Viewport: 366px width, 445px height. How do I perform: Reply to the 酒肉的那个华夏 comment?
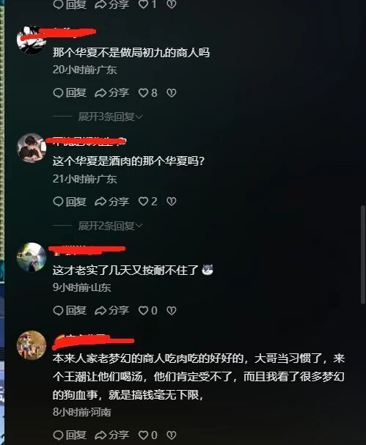point(70,202)
